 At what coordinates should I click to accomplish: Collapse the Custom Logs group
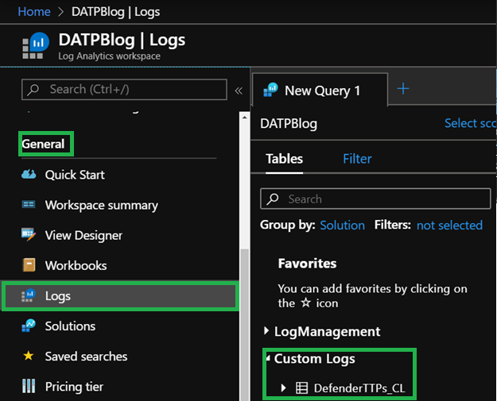(267, 359)
